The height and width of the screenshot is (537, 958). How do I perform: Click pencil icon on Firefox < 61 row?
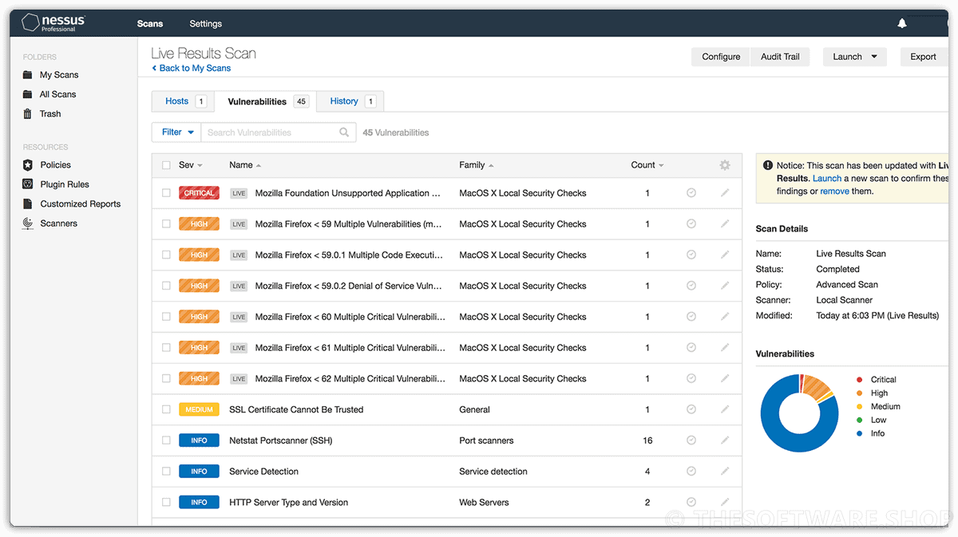(x=725, y=348)
